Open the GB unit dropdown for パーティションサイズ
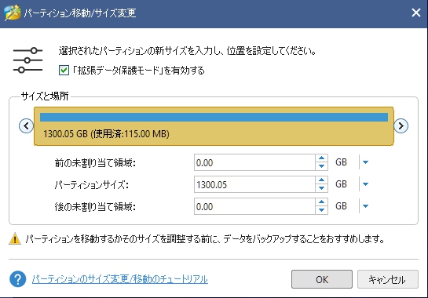 [365, 184]
